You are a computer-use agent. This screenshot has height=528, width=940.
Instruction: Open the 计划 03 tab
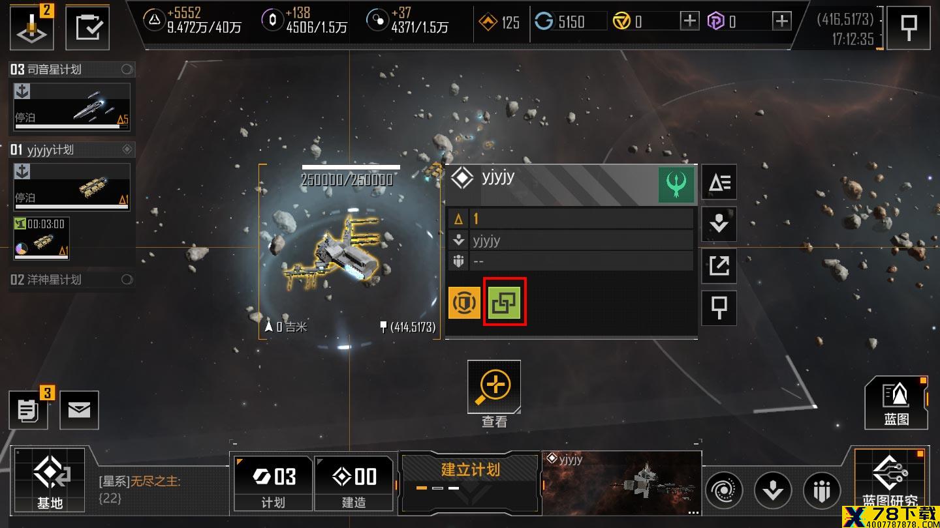pyautogui.click(x=272, y=483)
